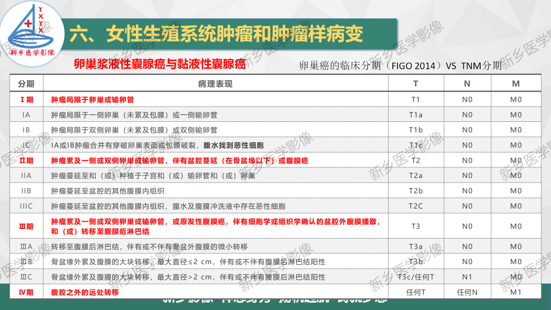Click the N1 cell
The height and width of the screenshot is (310, 551).
coord(467,277)
